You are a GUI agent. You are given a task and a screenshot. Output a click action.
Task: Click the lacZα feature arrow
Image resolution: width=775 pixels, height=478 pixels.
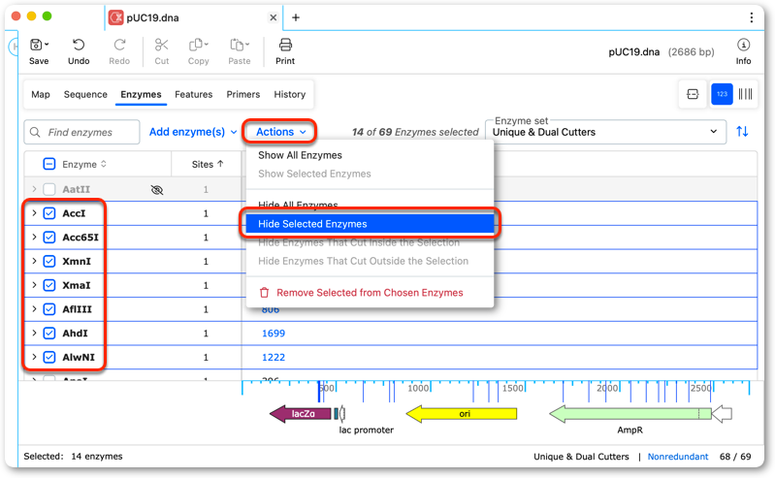[x=301, y=414]
